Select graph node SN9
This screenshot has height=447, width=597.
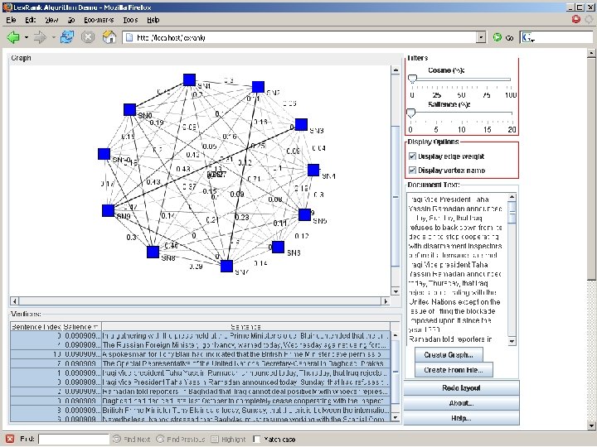[x=108, y=210]
